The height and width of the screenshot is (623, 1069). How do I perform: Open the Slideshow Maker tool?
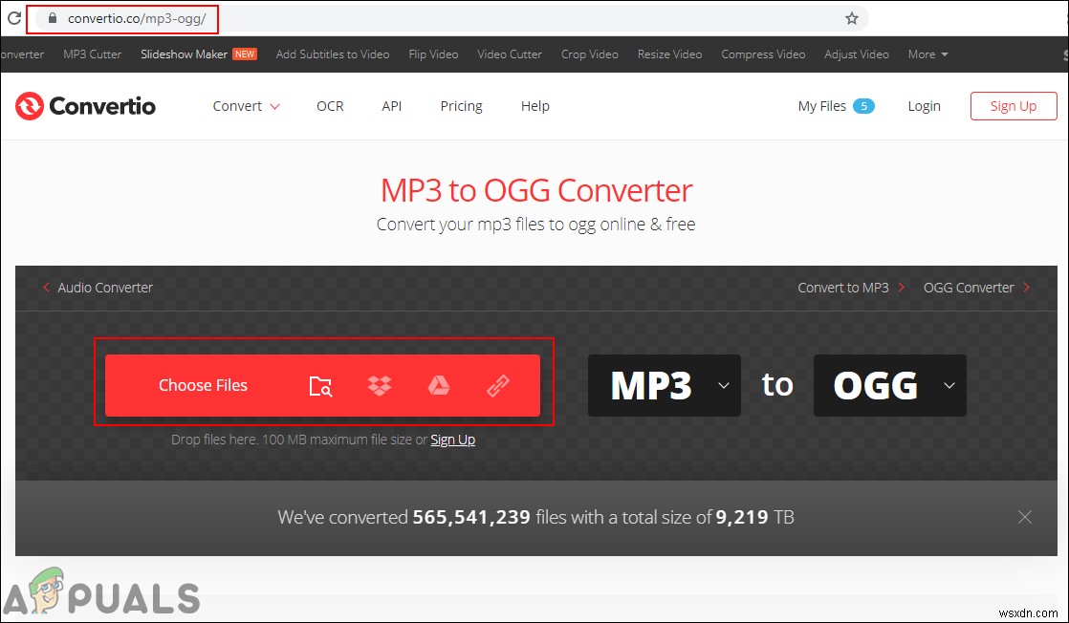click(x=185, y=54)
